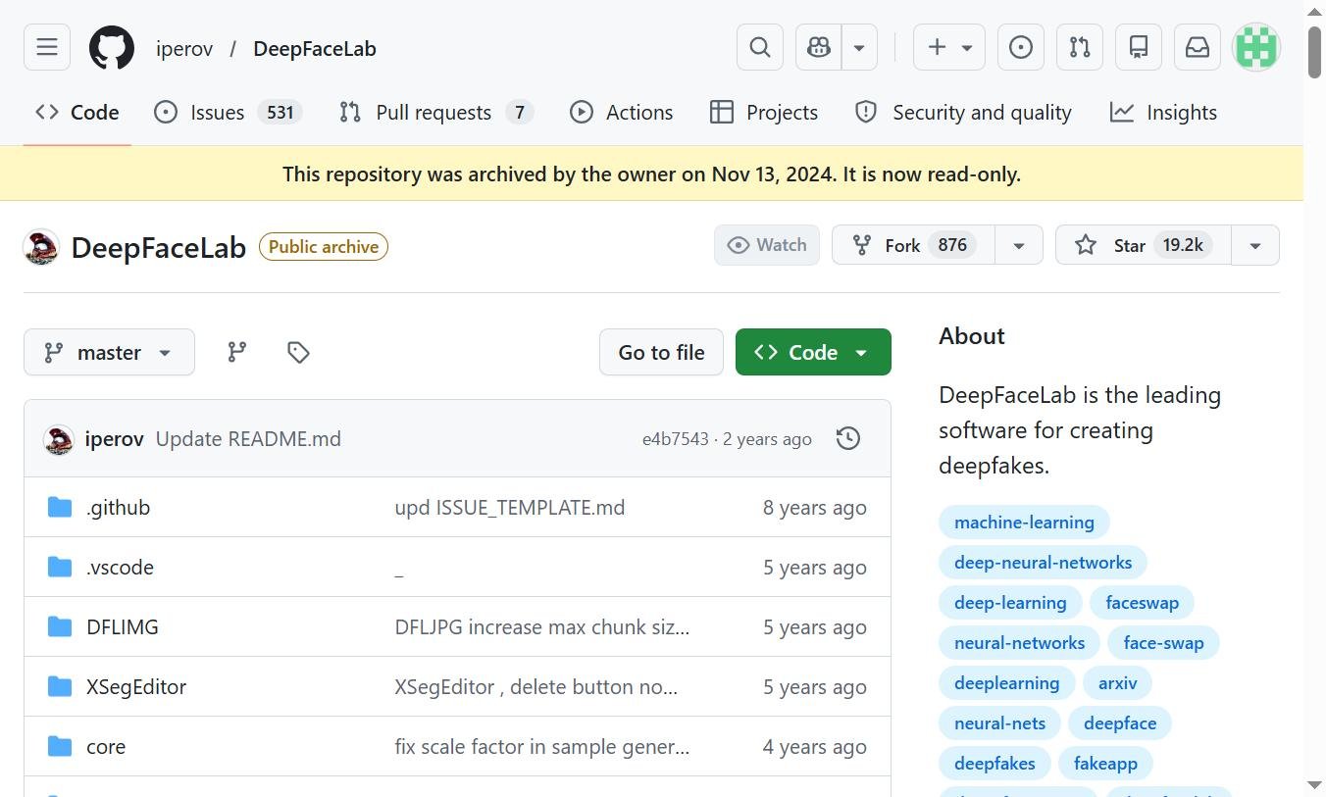The image size is (1326, 797).
Task: Open DFLJPG increase max chunk commit link
Action: (x=542, y=627)
